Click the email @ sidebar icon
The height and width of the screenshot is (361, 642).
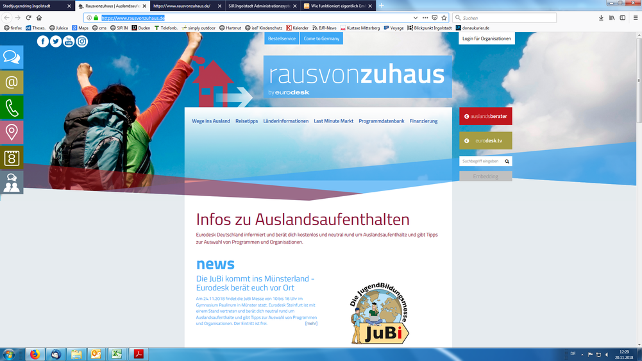(12, 82)
